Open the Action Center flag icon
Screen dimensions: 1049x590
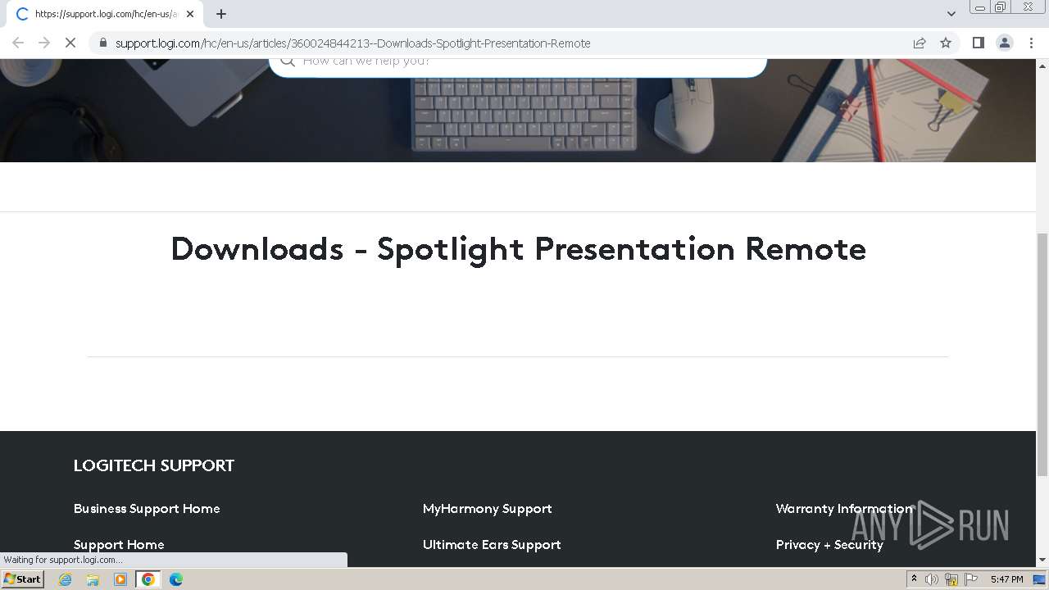pos(971,579)
